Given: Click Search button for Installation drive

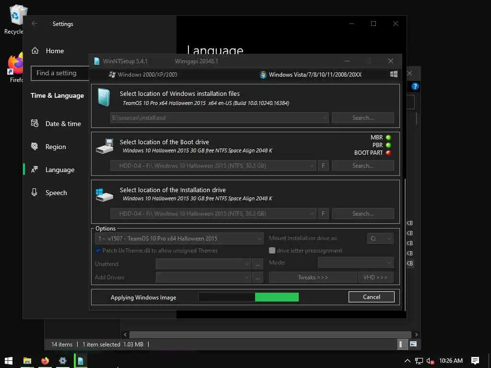Looking at the screenshot, I should (x=363, y=214).
